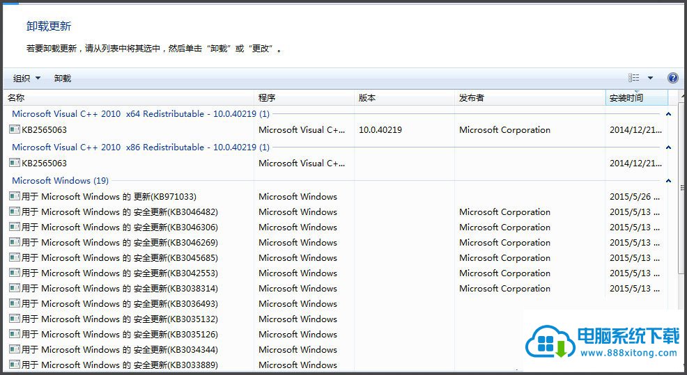Image resolution: width=687 pixels, height=375 pixels.
Task: Open the view options dropdown arrow
Action: tap(650, 78)
